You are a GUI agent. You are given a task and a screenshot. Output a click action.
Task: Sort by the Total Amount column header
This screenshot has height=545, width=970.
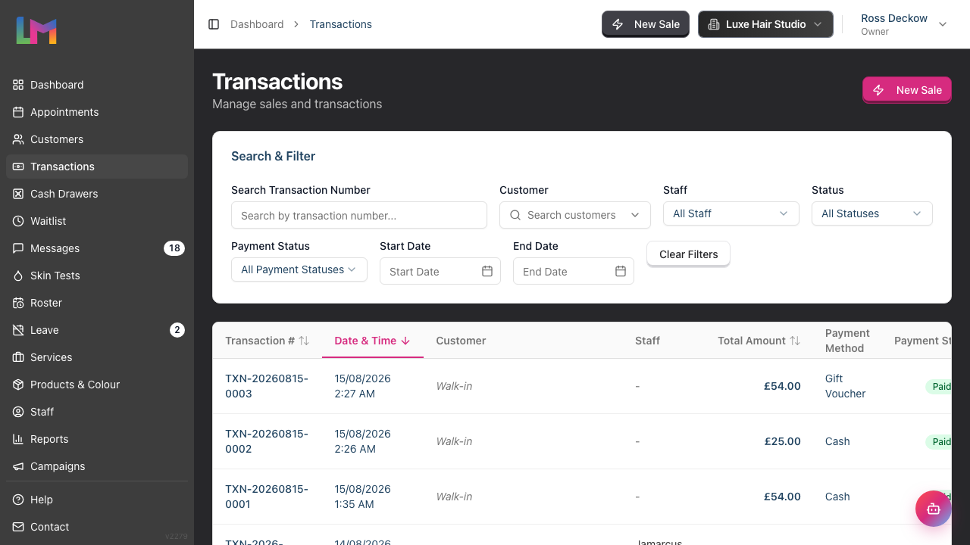pyautogui.click(x=759, y=341)
